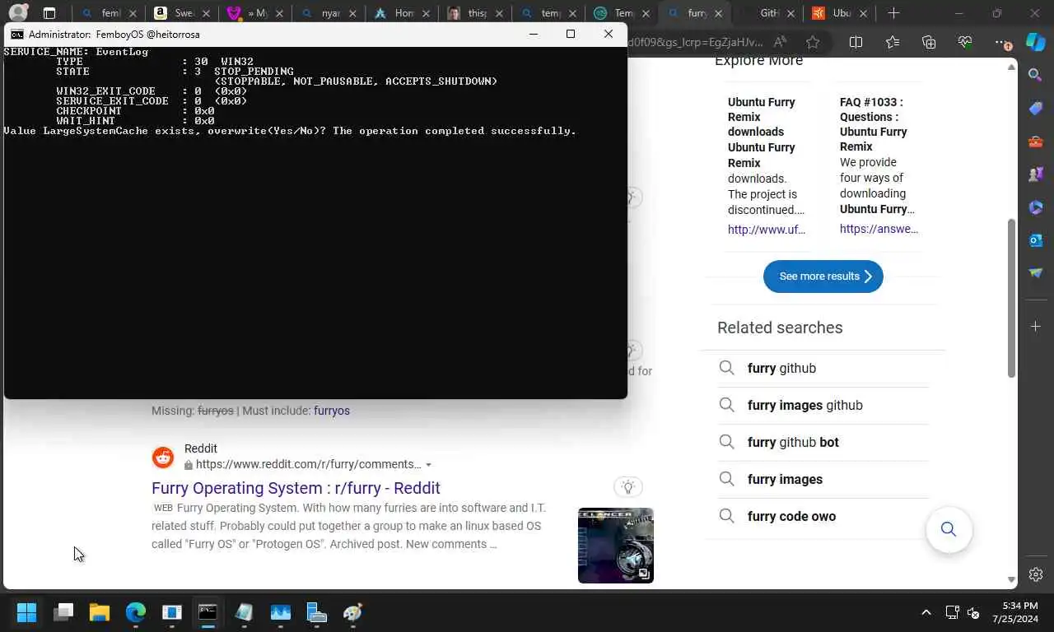
Task: Open the sidebar Shopping tag icon
Action: coord(1036,108)
